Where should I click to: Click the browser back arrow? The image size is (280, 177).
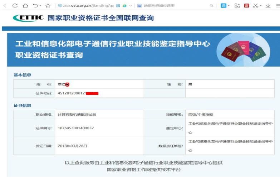click(x=5, y=6)
